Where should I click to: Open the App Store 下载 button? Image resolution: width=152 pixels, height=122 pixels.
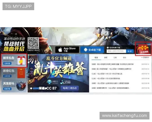click(67, 50)
